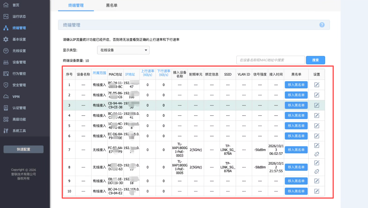Open the help question mark icon
This screenshot has height=208, width=368.
click(322, 25)
